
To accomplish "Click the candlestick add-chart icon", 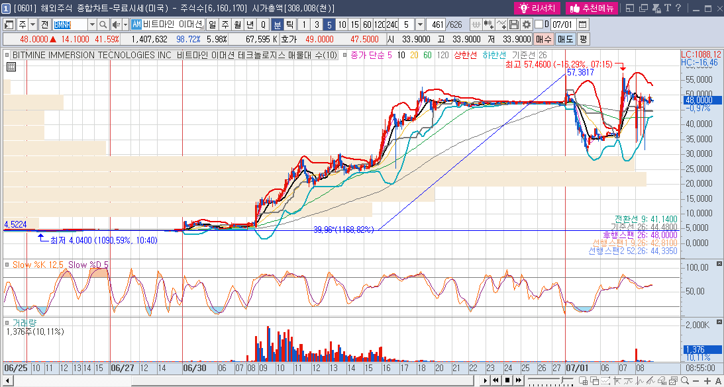I will pos(488,24).
